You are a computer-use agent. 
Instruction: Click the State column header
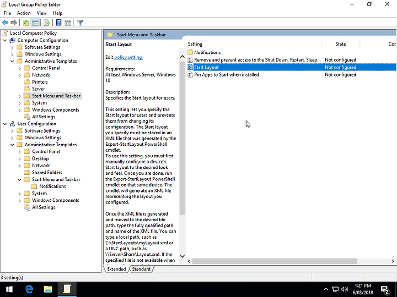pos(341,44)
